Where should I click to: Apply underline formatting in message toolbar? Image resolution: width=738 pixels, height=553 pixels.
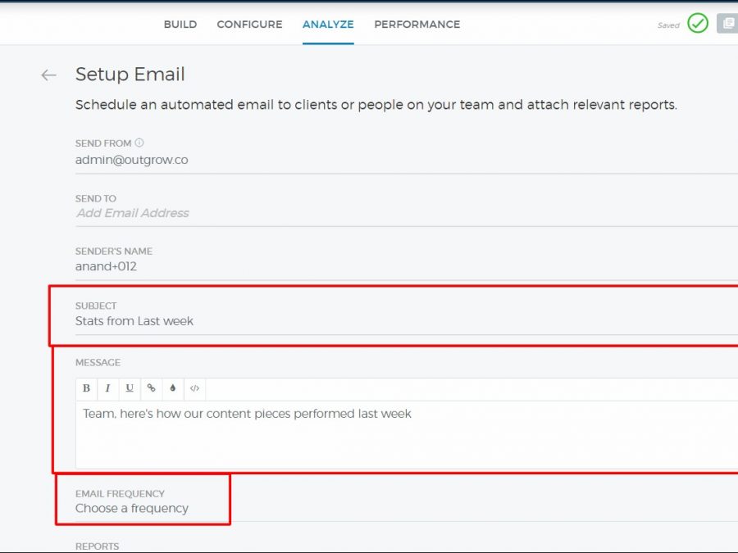pos(130,388)
